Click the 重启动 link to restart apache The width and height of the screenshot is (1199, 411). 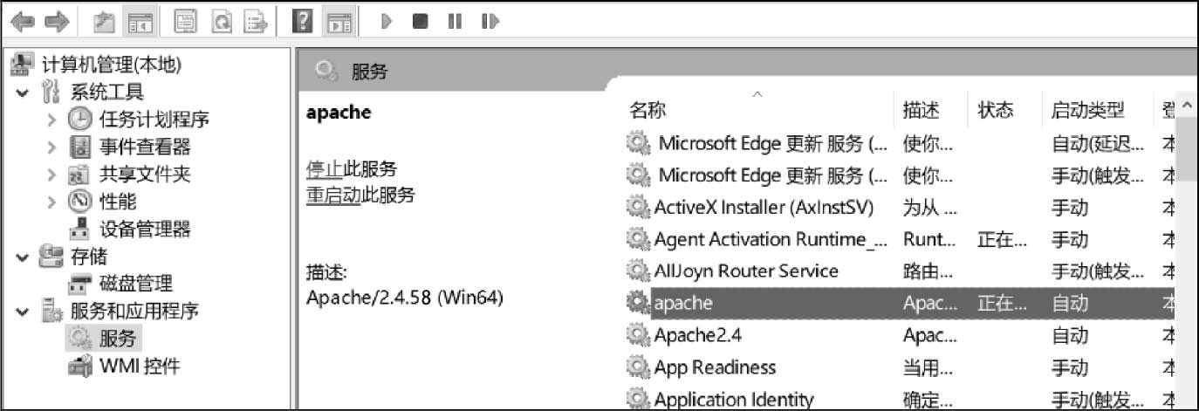coord(333,195)
